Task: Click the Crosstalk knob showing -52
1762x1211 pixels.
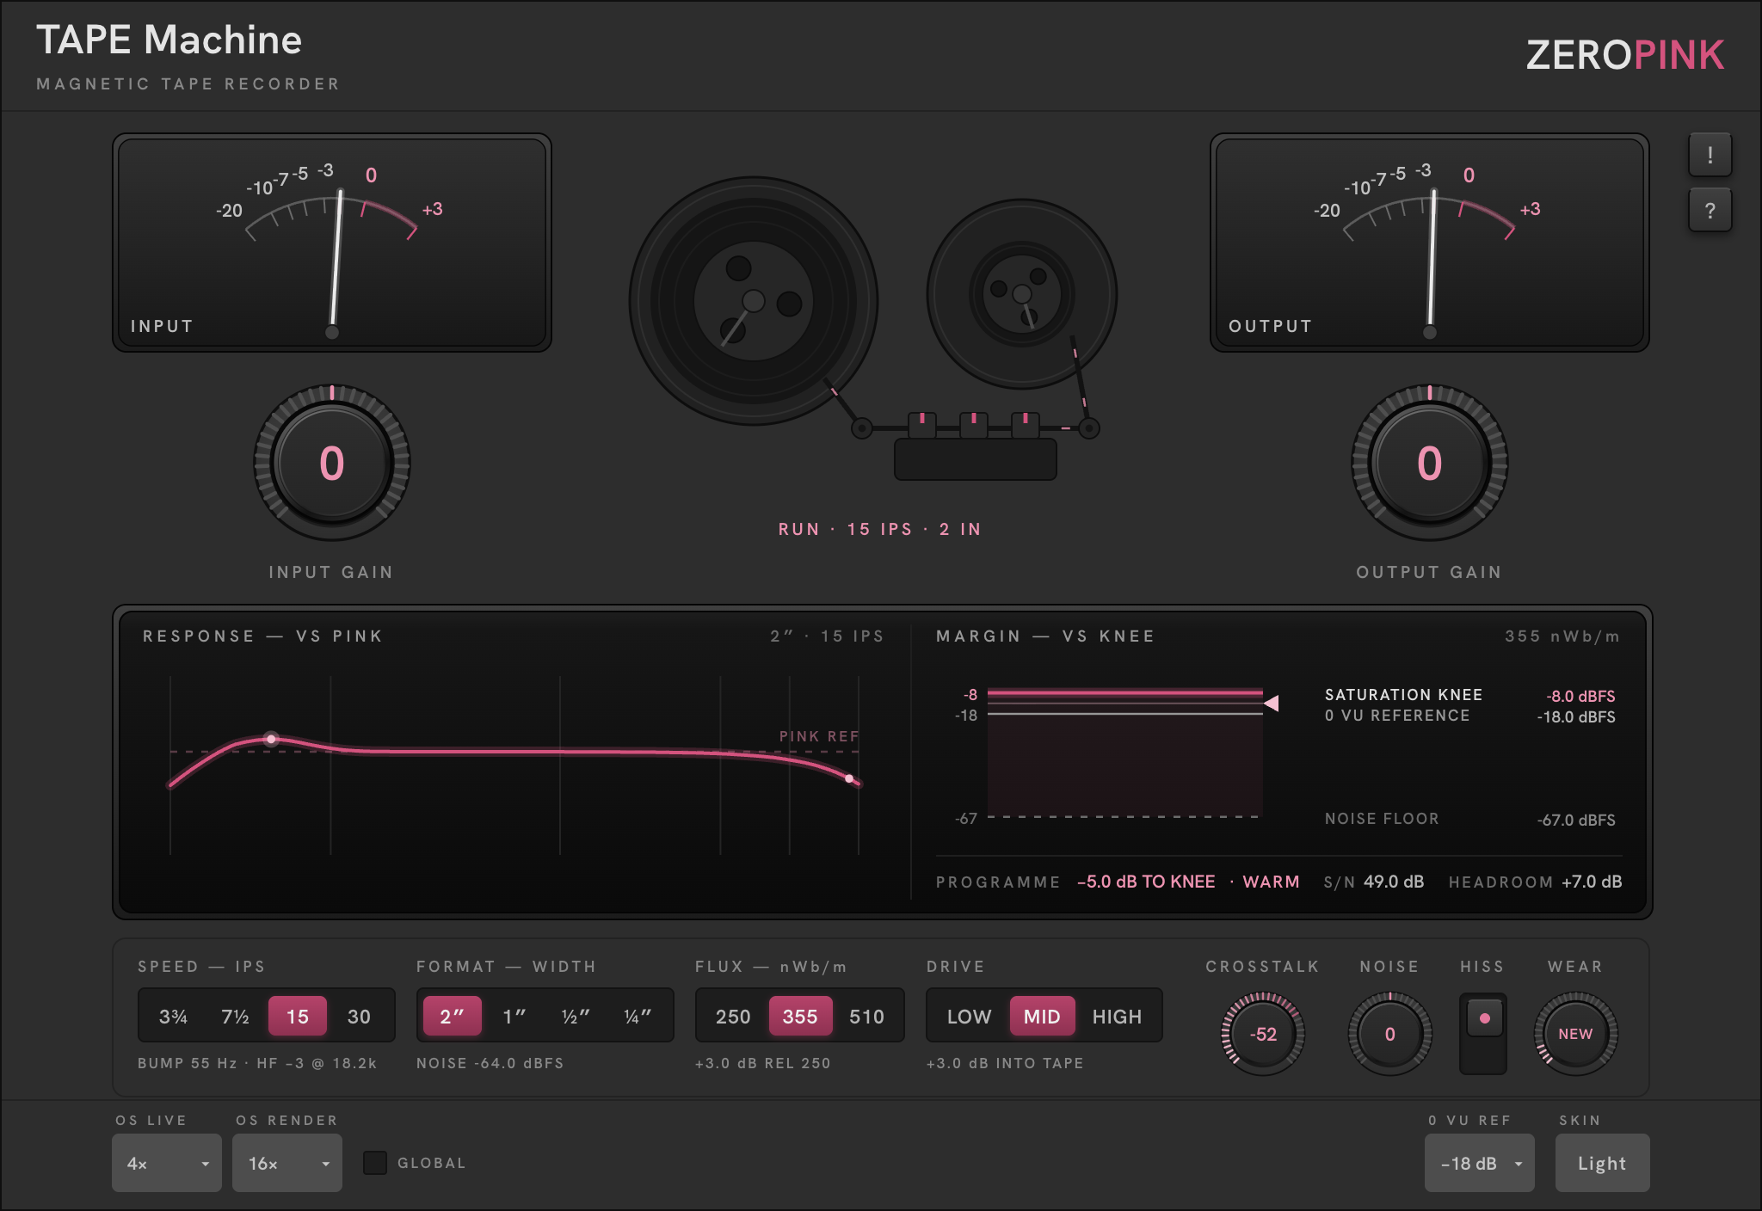Action: click(x=1263, y=1034)
